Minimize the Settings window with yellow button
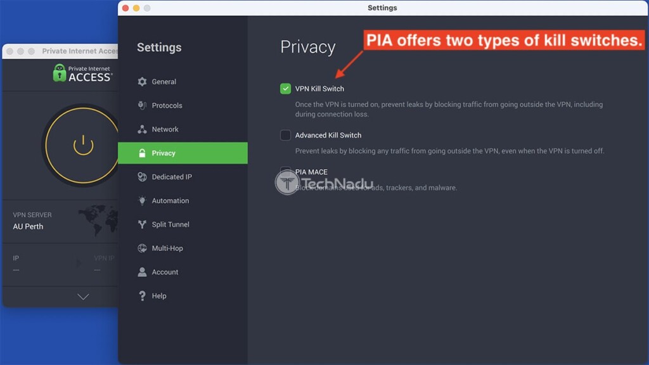649x365 pixels. [x=136, y=8]
